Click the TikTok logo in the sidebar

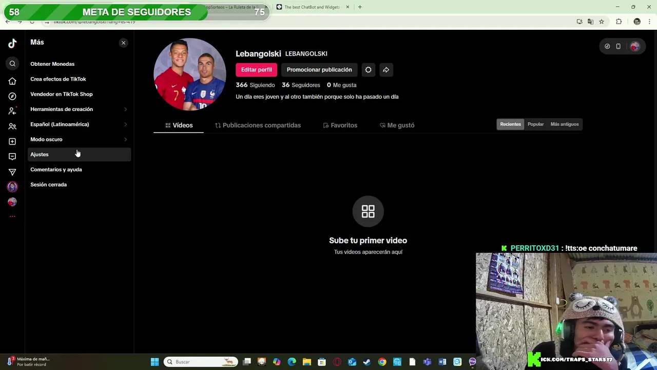pyautogui.click(x=12, y=44)
